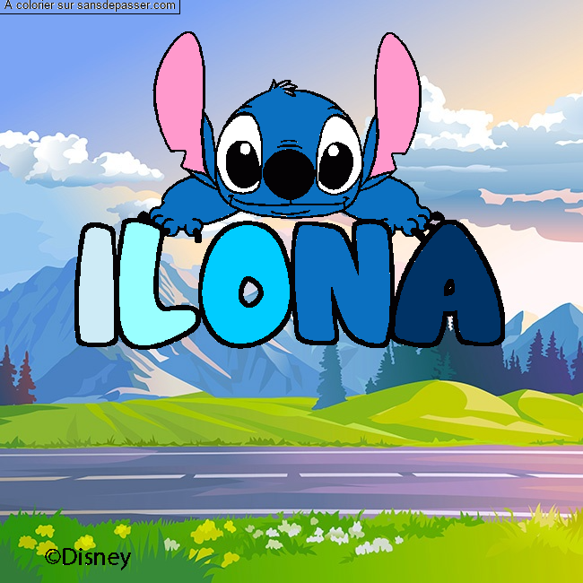The height and width of the screenshot is (583, 583).
Task: Click the ©Disney copyright text
Action: pos(88,558)
